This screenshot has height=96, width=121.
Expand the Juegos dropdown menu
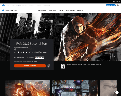19,5
